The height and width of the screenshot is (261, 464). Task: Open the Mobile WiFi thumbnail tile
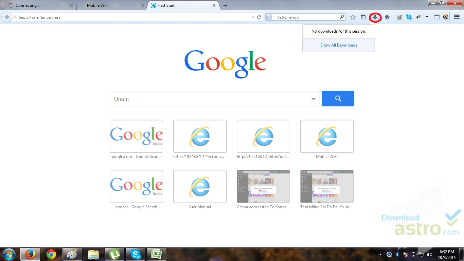click(327, 136)
